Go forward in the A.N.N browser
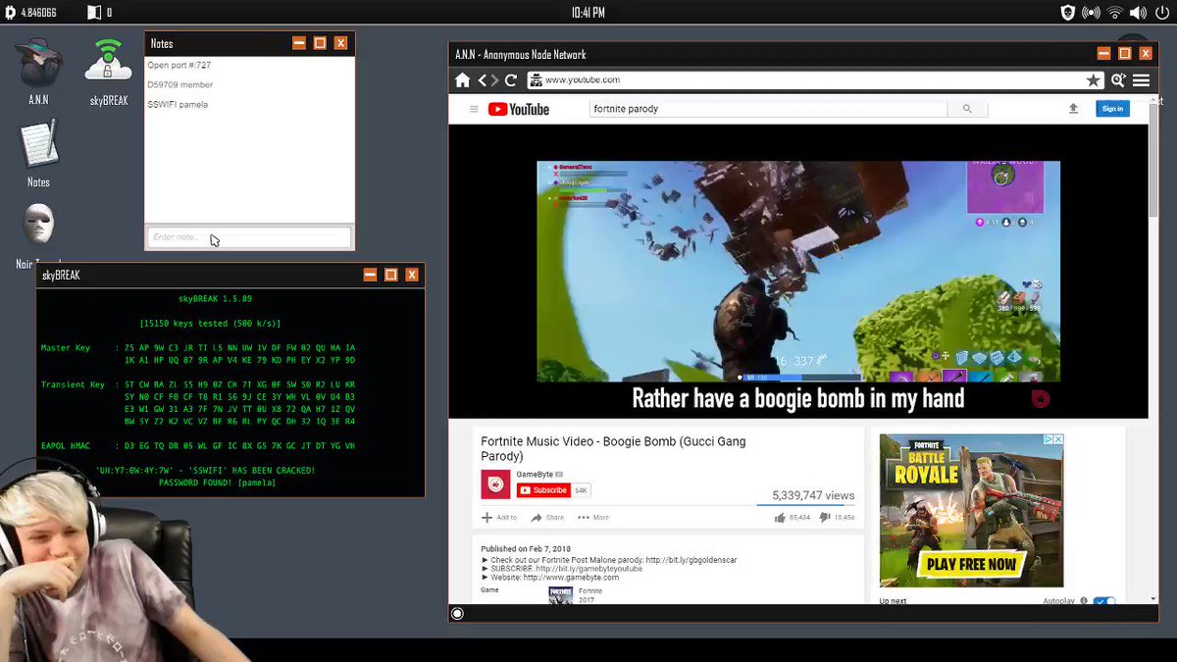 point(494,80)
